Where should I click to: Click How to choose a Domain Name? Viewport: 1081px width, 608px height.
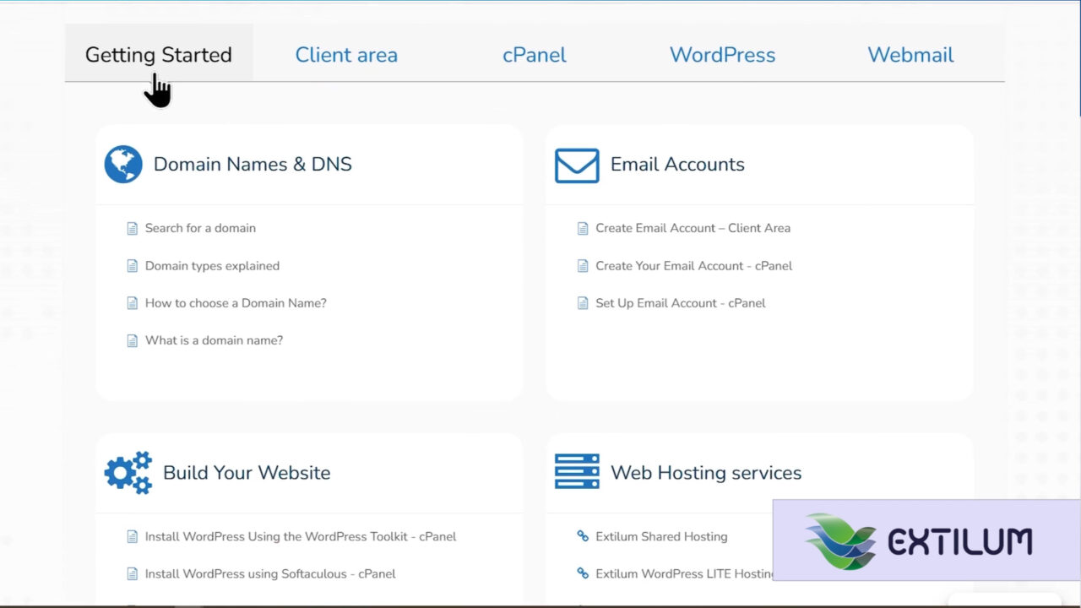pyautogui.click(x=236, y=302)
